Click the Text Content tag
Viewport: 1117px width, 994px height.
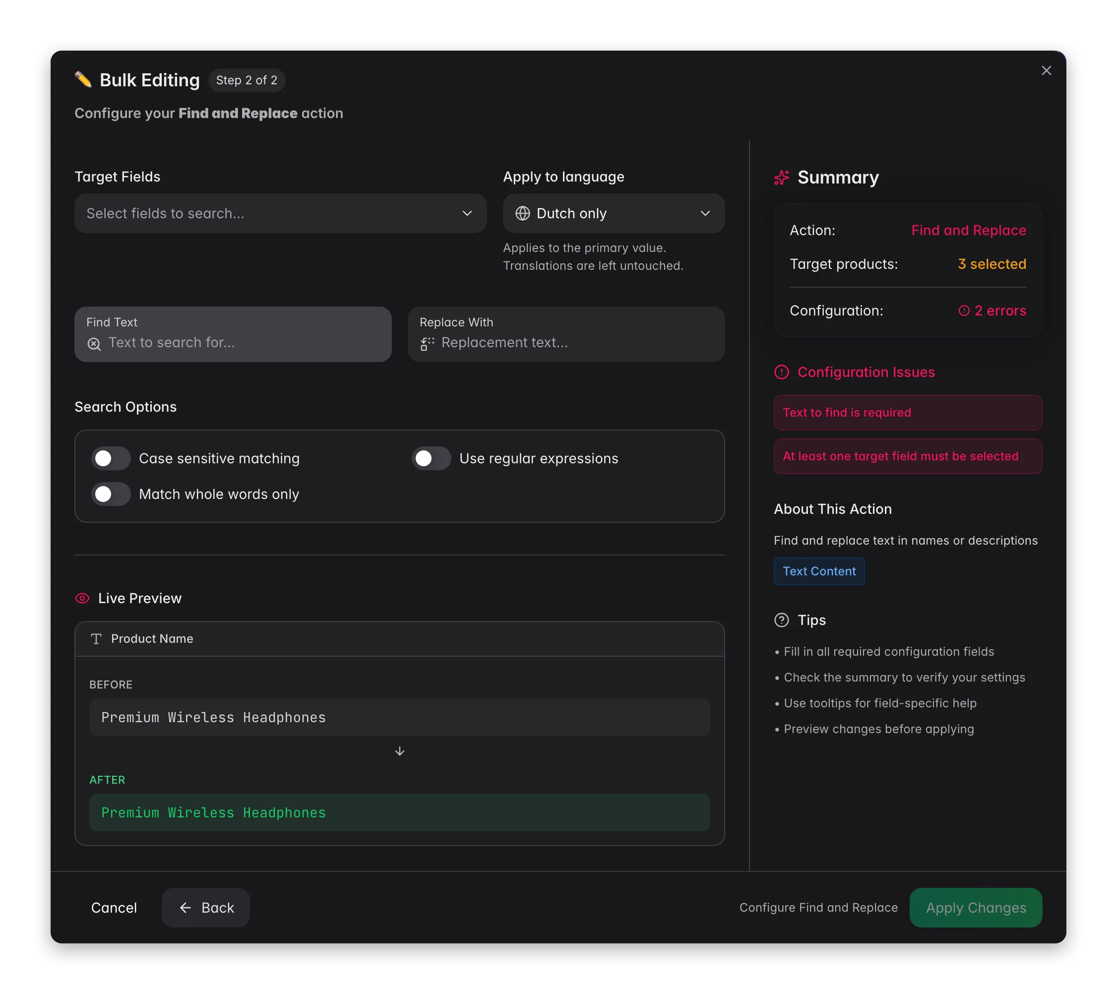pos(819,571)
